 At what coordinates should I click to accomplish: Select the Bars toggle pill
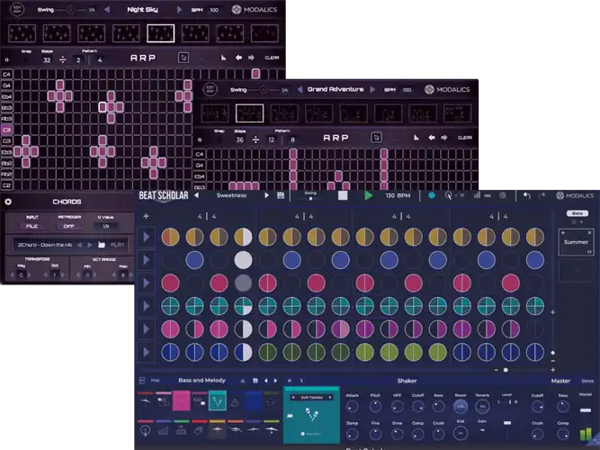pyautogui.click(x=577, y=213)
